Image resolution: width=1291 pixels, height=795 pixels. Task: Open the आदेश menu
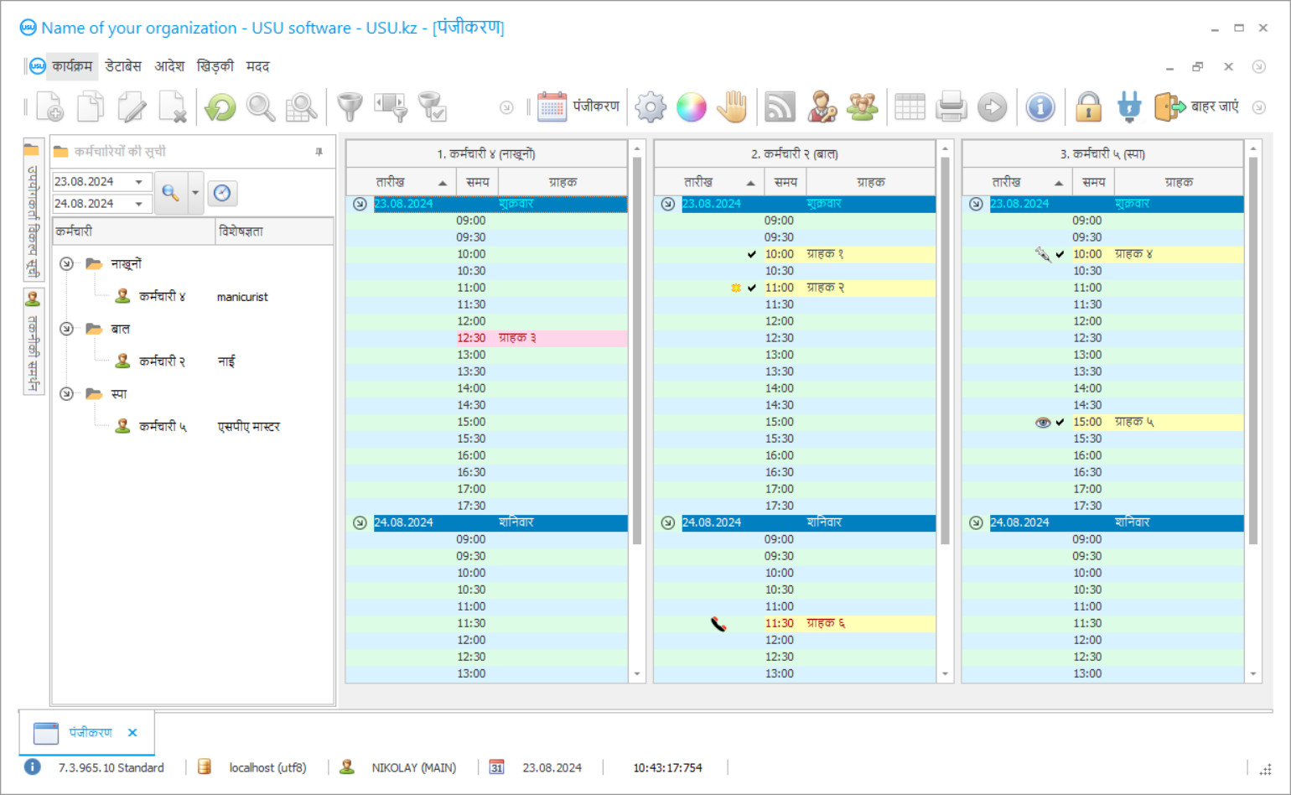point(169,66)
